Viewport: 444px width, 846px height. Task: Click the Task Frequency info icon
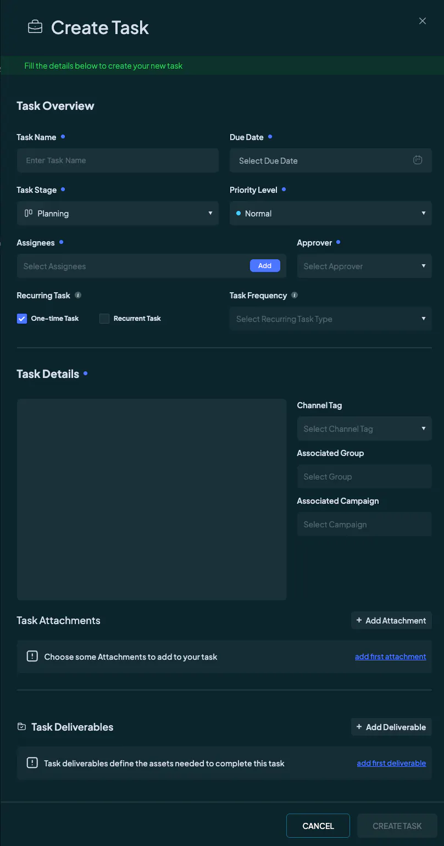point(295,296)
